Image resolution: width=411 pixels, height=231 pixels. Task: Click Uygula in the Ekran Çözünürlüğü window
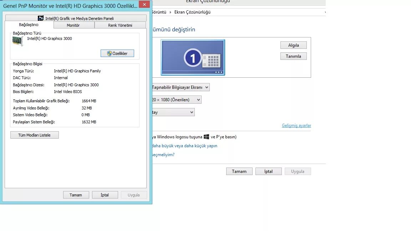(x=298, y=171)
